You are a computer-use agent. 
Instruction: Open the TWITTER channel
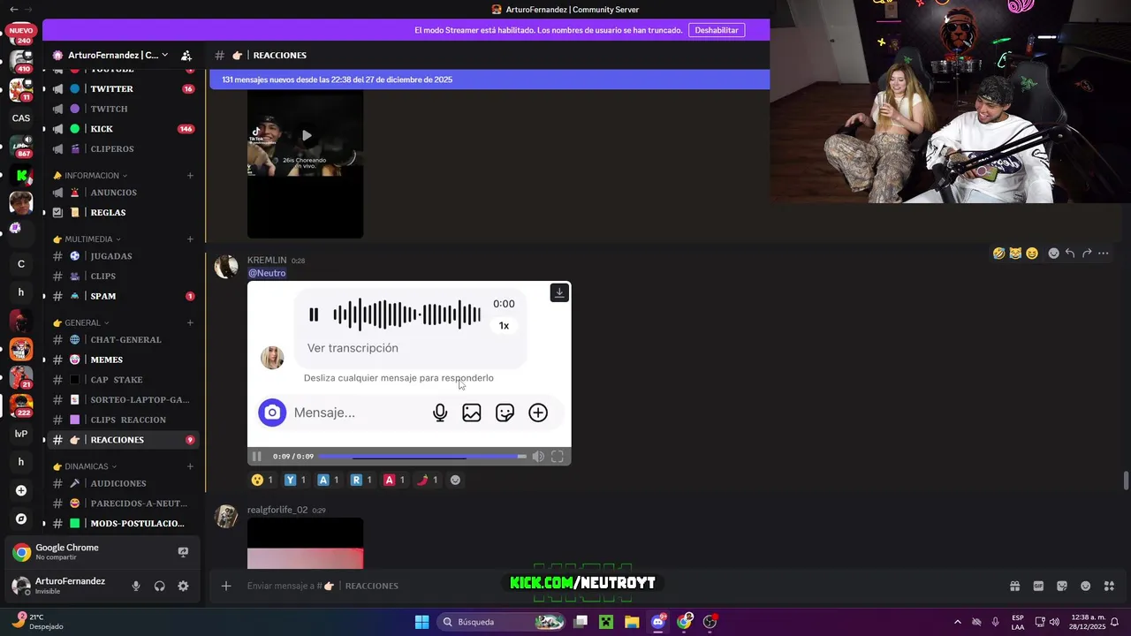pos(124,88)
